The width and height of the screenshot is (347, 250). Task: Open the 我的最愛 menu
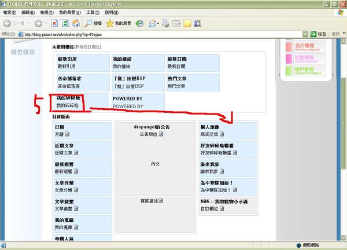click(70, 13)
